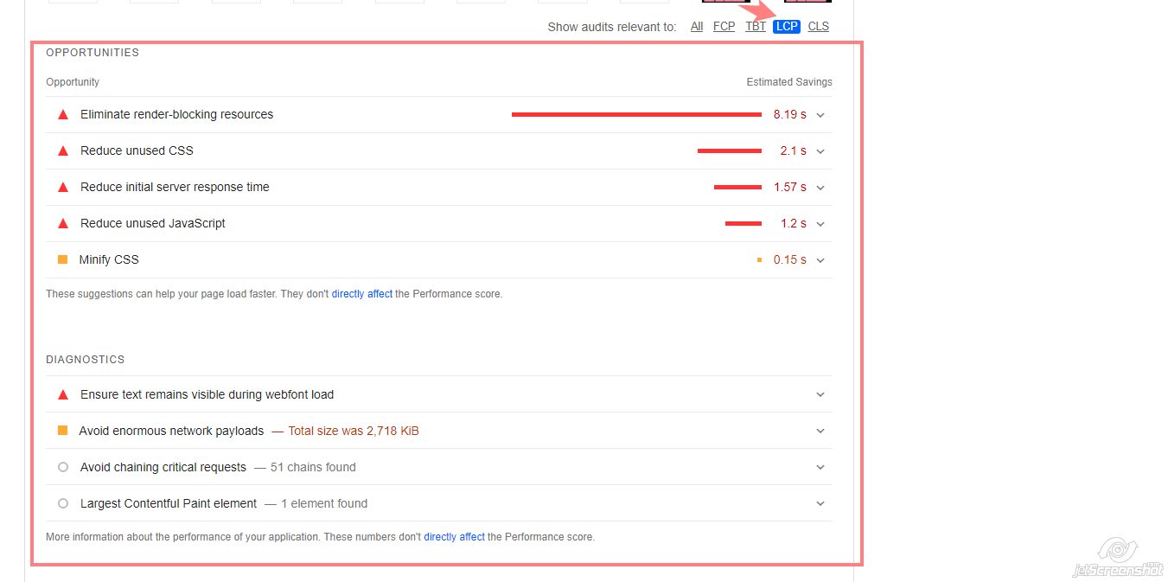The height and width of the screenshot is (582, 1168).
Task: Click red triangle icon next to Reduce unused CSS
Action: coord(62,150)
